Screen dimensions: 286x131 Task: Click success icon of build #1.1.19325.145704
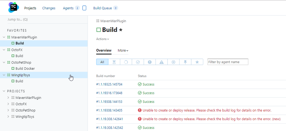click(x=140, y=84)
